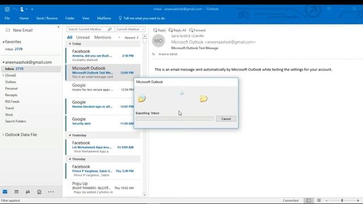Select the Travel folder
The image size is (363, 204).
point(10,108)
